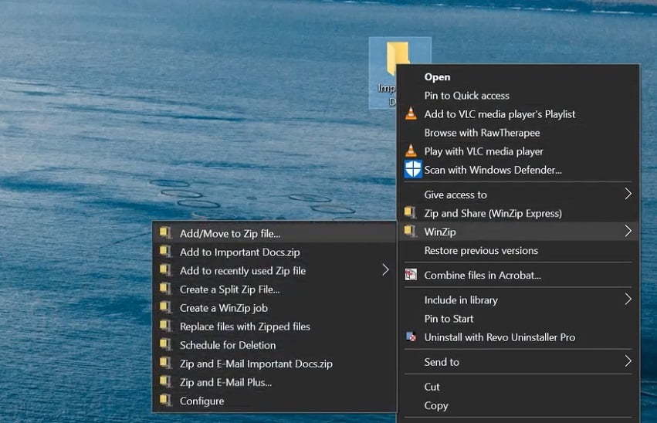
Task: Click the icon beside Schedule for Deletion
Action: click(165, 345)
